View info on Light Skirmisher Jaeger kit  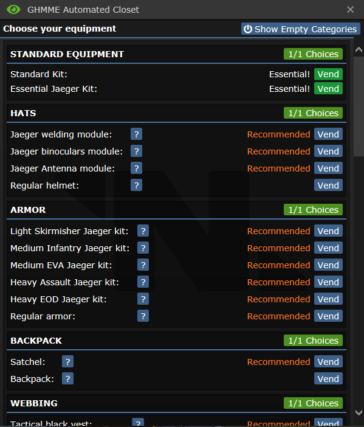coord(143,231)
